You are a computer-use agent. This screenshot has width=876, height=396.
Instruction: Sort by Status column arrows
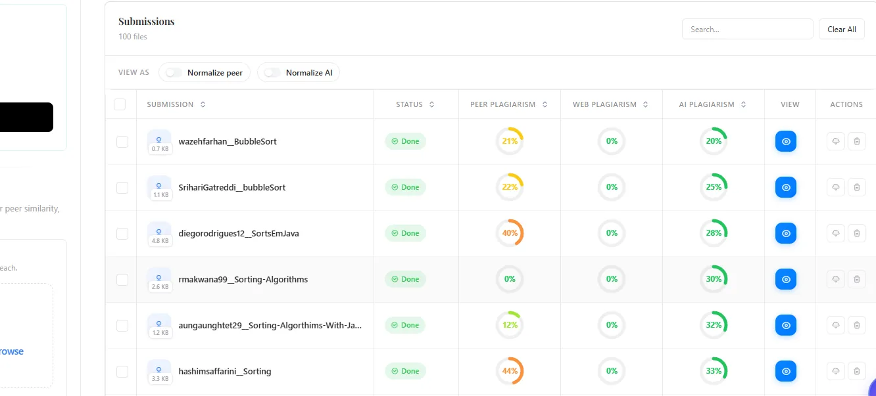pyautogui.click(x=431, y=104)
